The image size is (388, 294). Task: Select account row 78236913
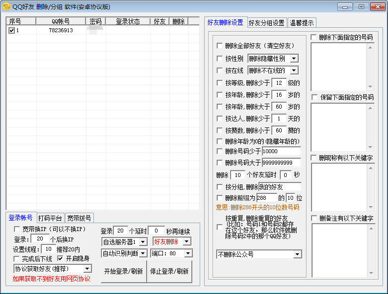(103, 30)
